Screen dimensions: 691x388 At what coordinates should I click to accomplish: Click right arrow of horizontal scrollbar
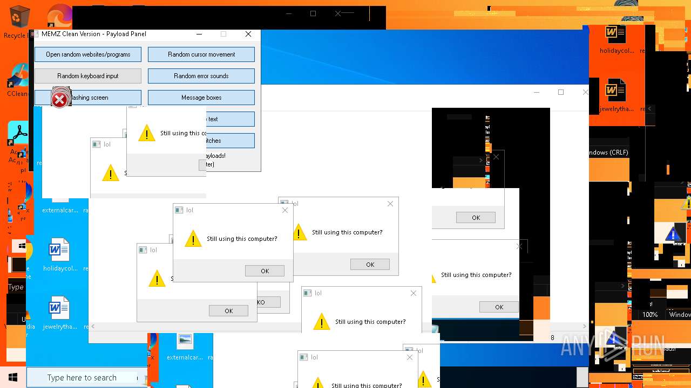click(x=585, y=327)
